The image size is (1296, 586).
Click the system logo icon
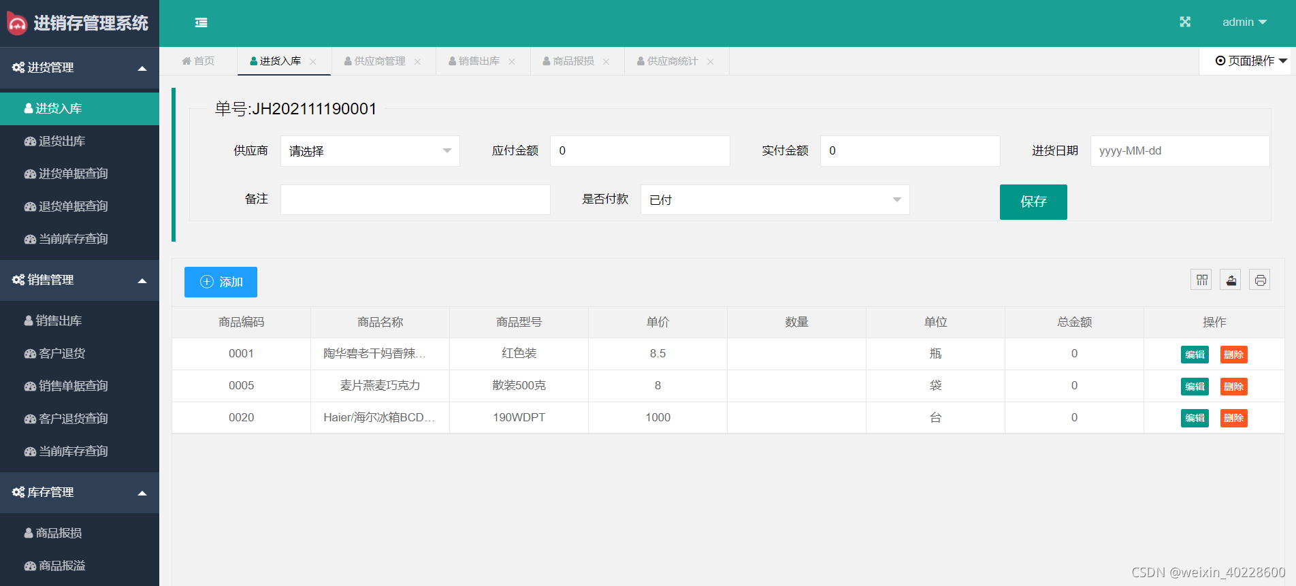(x=17, y=23)
